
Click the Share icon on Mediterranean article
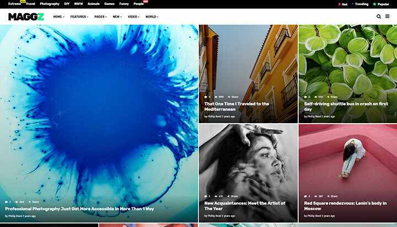coord(233,97)
